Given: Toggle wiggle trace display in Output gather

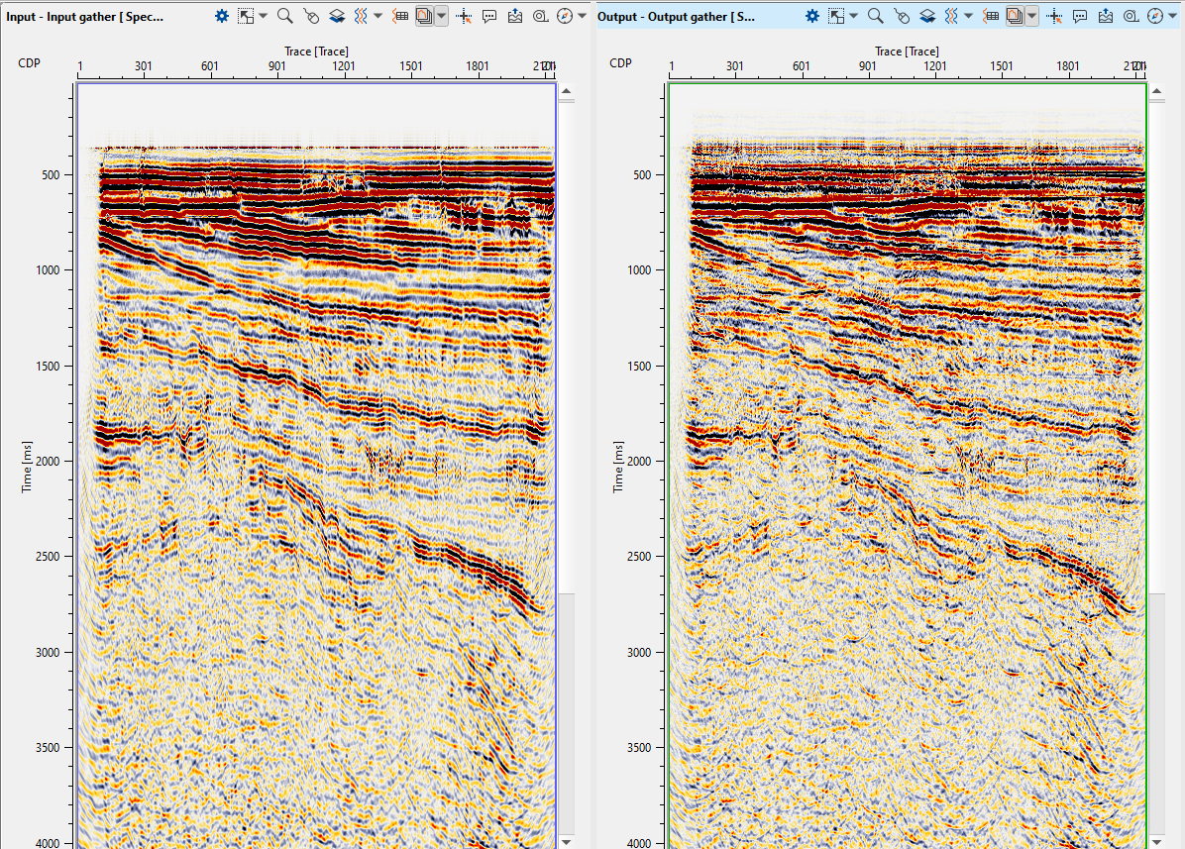Looking at the screenshot, I should tap(951, 16).
